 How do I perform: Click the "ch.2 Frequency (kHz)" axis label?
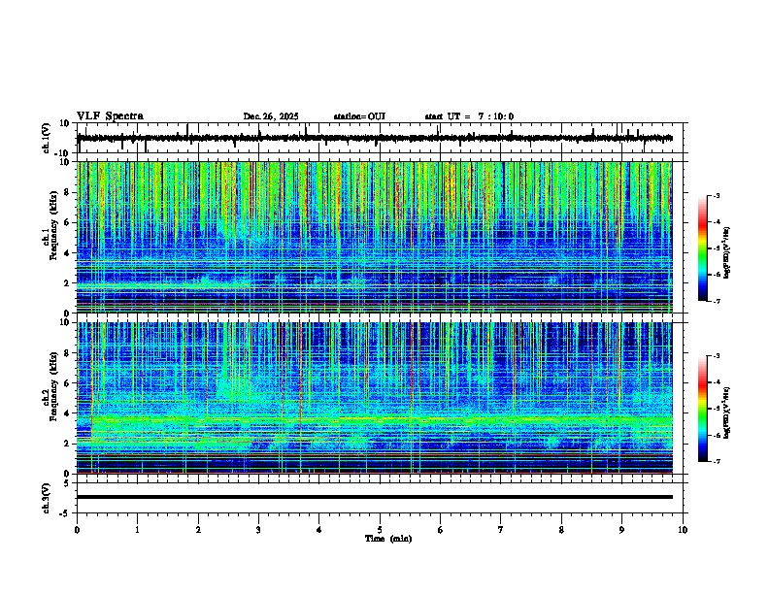(x=50, y=386)
